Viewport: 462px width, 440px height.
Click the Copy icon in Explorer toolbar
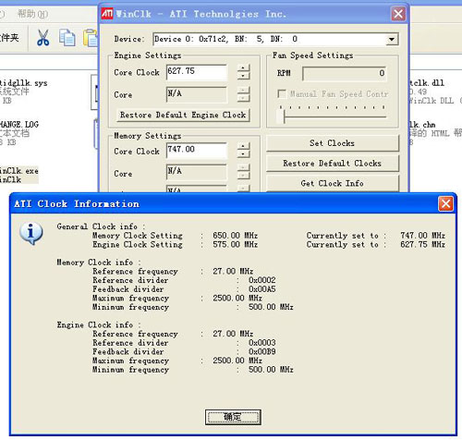point(67,38)
